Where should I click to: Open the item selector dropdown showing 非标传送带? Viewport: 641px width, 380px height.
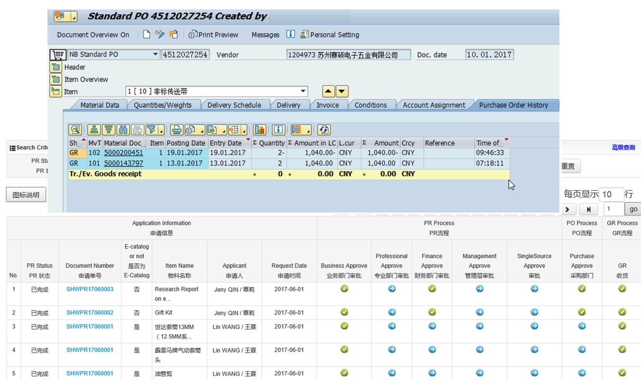[303, 91]
